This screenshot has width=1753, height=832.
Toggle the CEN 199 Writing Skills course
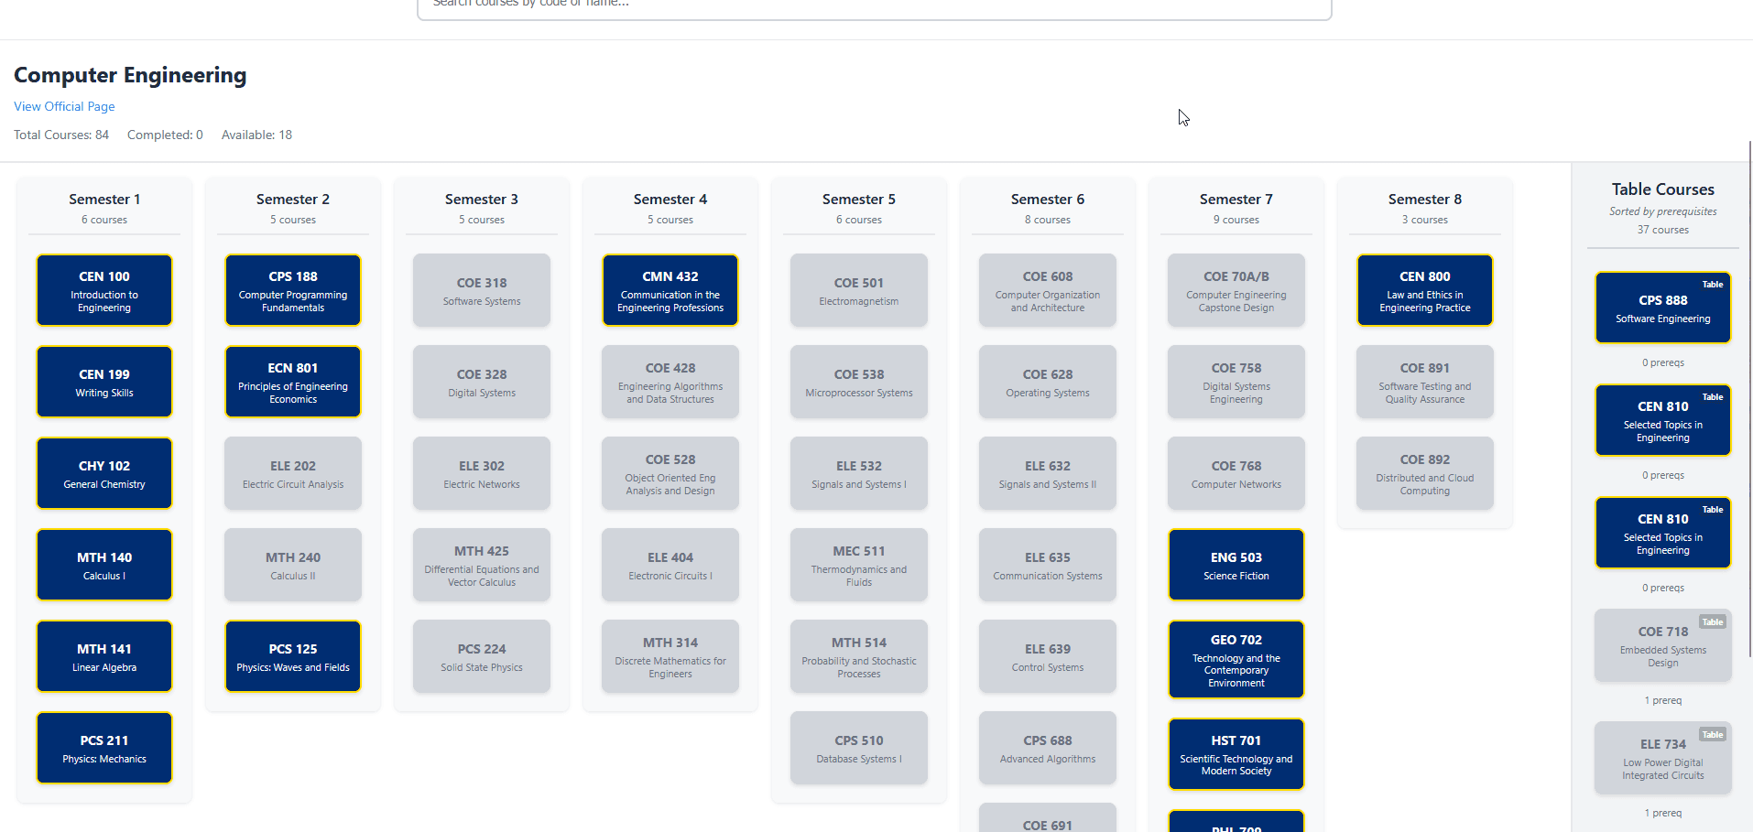coord(104,382)
